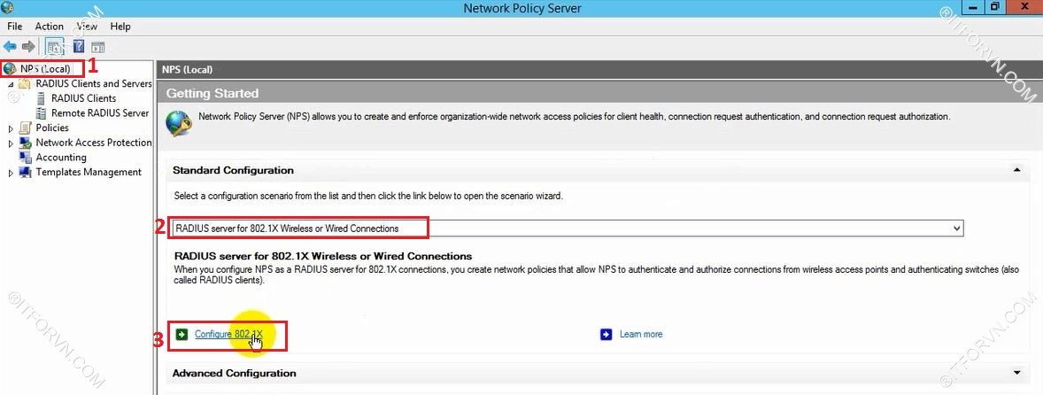This screenshot has width=1043, height=395.
Task: Expand the Templates Management node
Action: pos(11,173)
